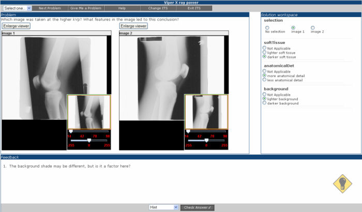Click 'Exit ITS' in the top bar
The image size is (362, 212).
[194, 8]
